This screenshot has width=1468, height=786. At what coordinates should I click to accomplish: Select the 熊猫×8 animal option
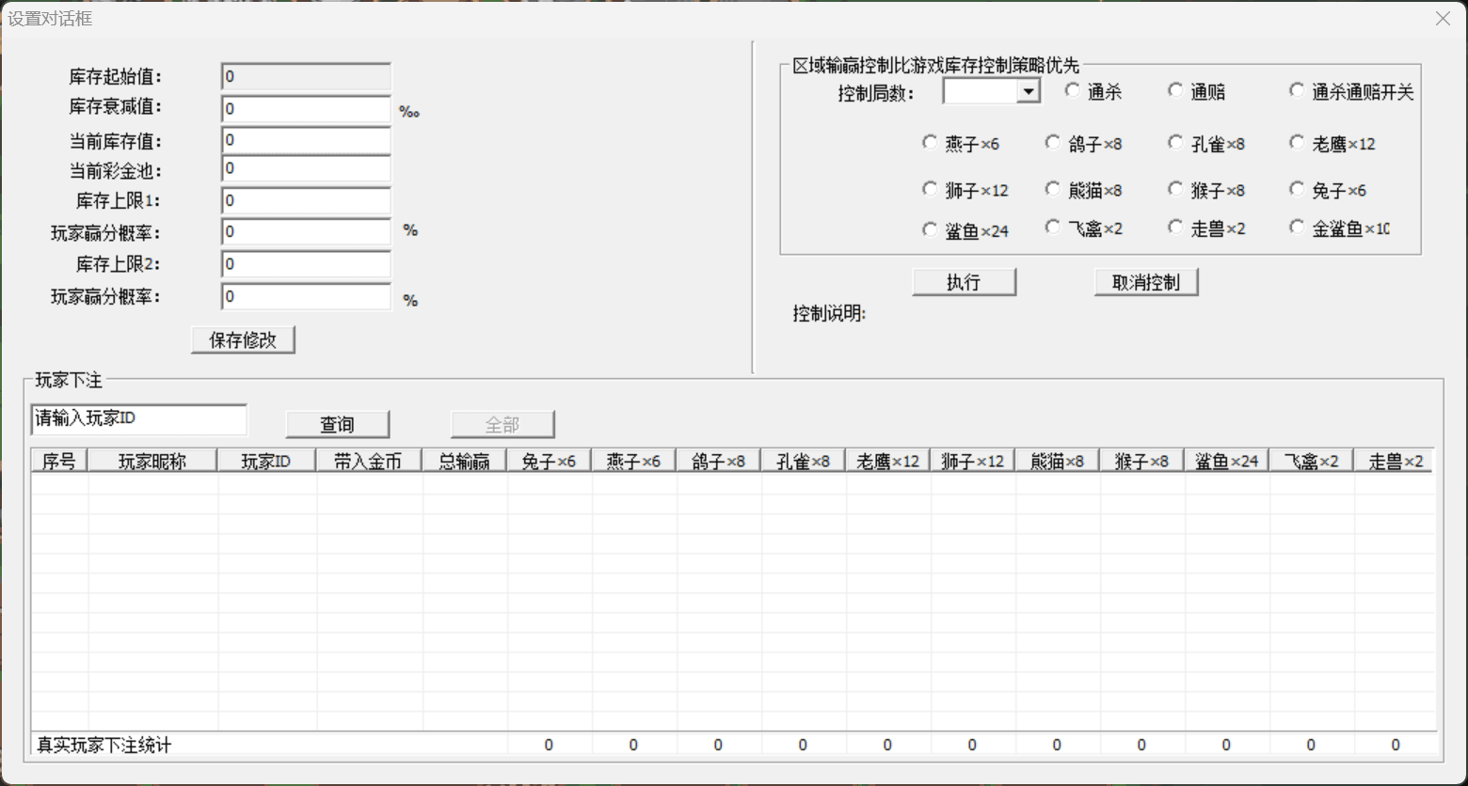[x=1052, y=188]
